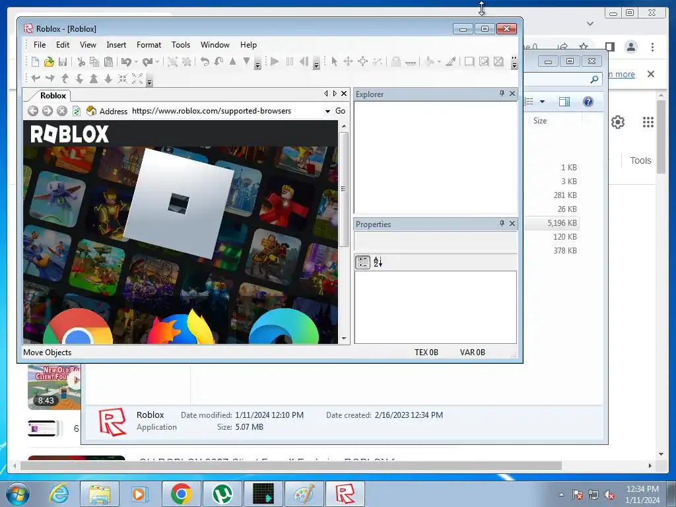Click the Stop loading icon beside Address
This screenshot has width=676, height=507.
point(62,111)
